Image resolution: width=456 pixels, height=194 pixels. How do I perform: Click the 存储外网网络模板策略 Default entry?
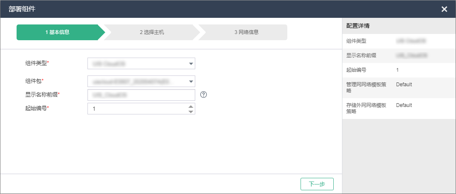(x=404, y=105)
